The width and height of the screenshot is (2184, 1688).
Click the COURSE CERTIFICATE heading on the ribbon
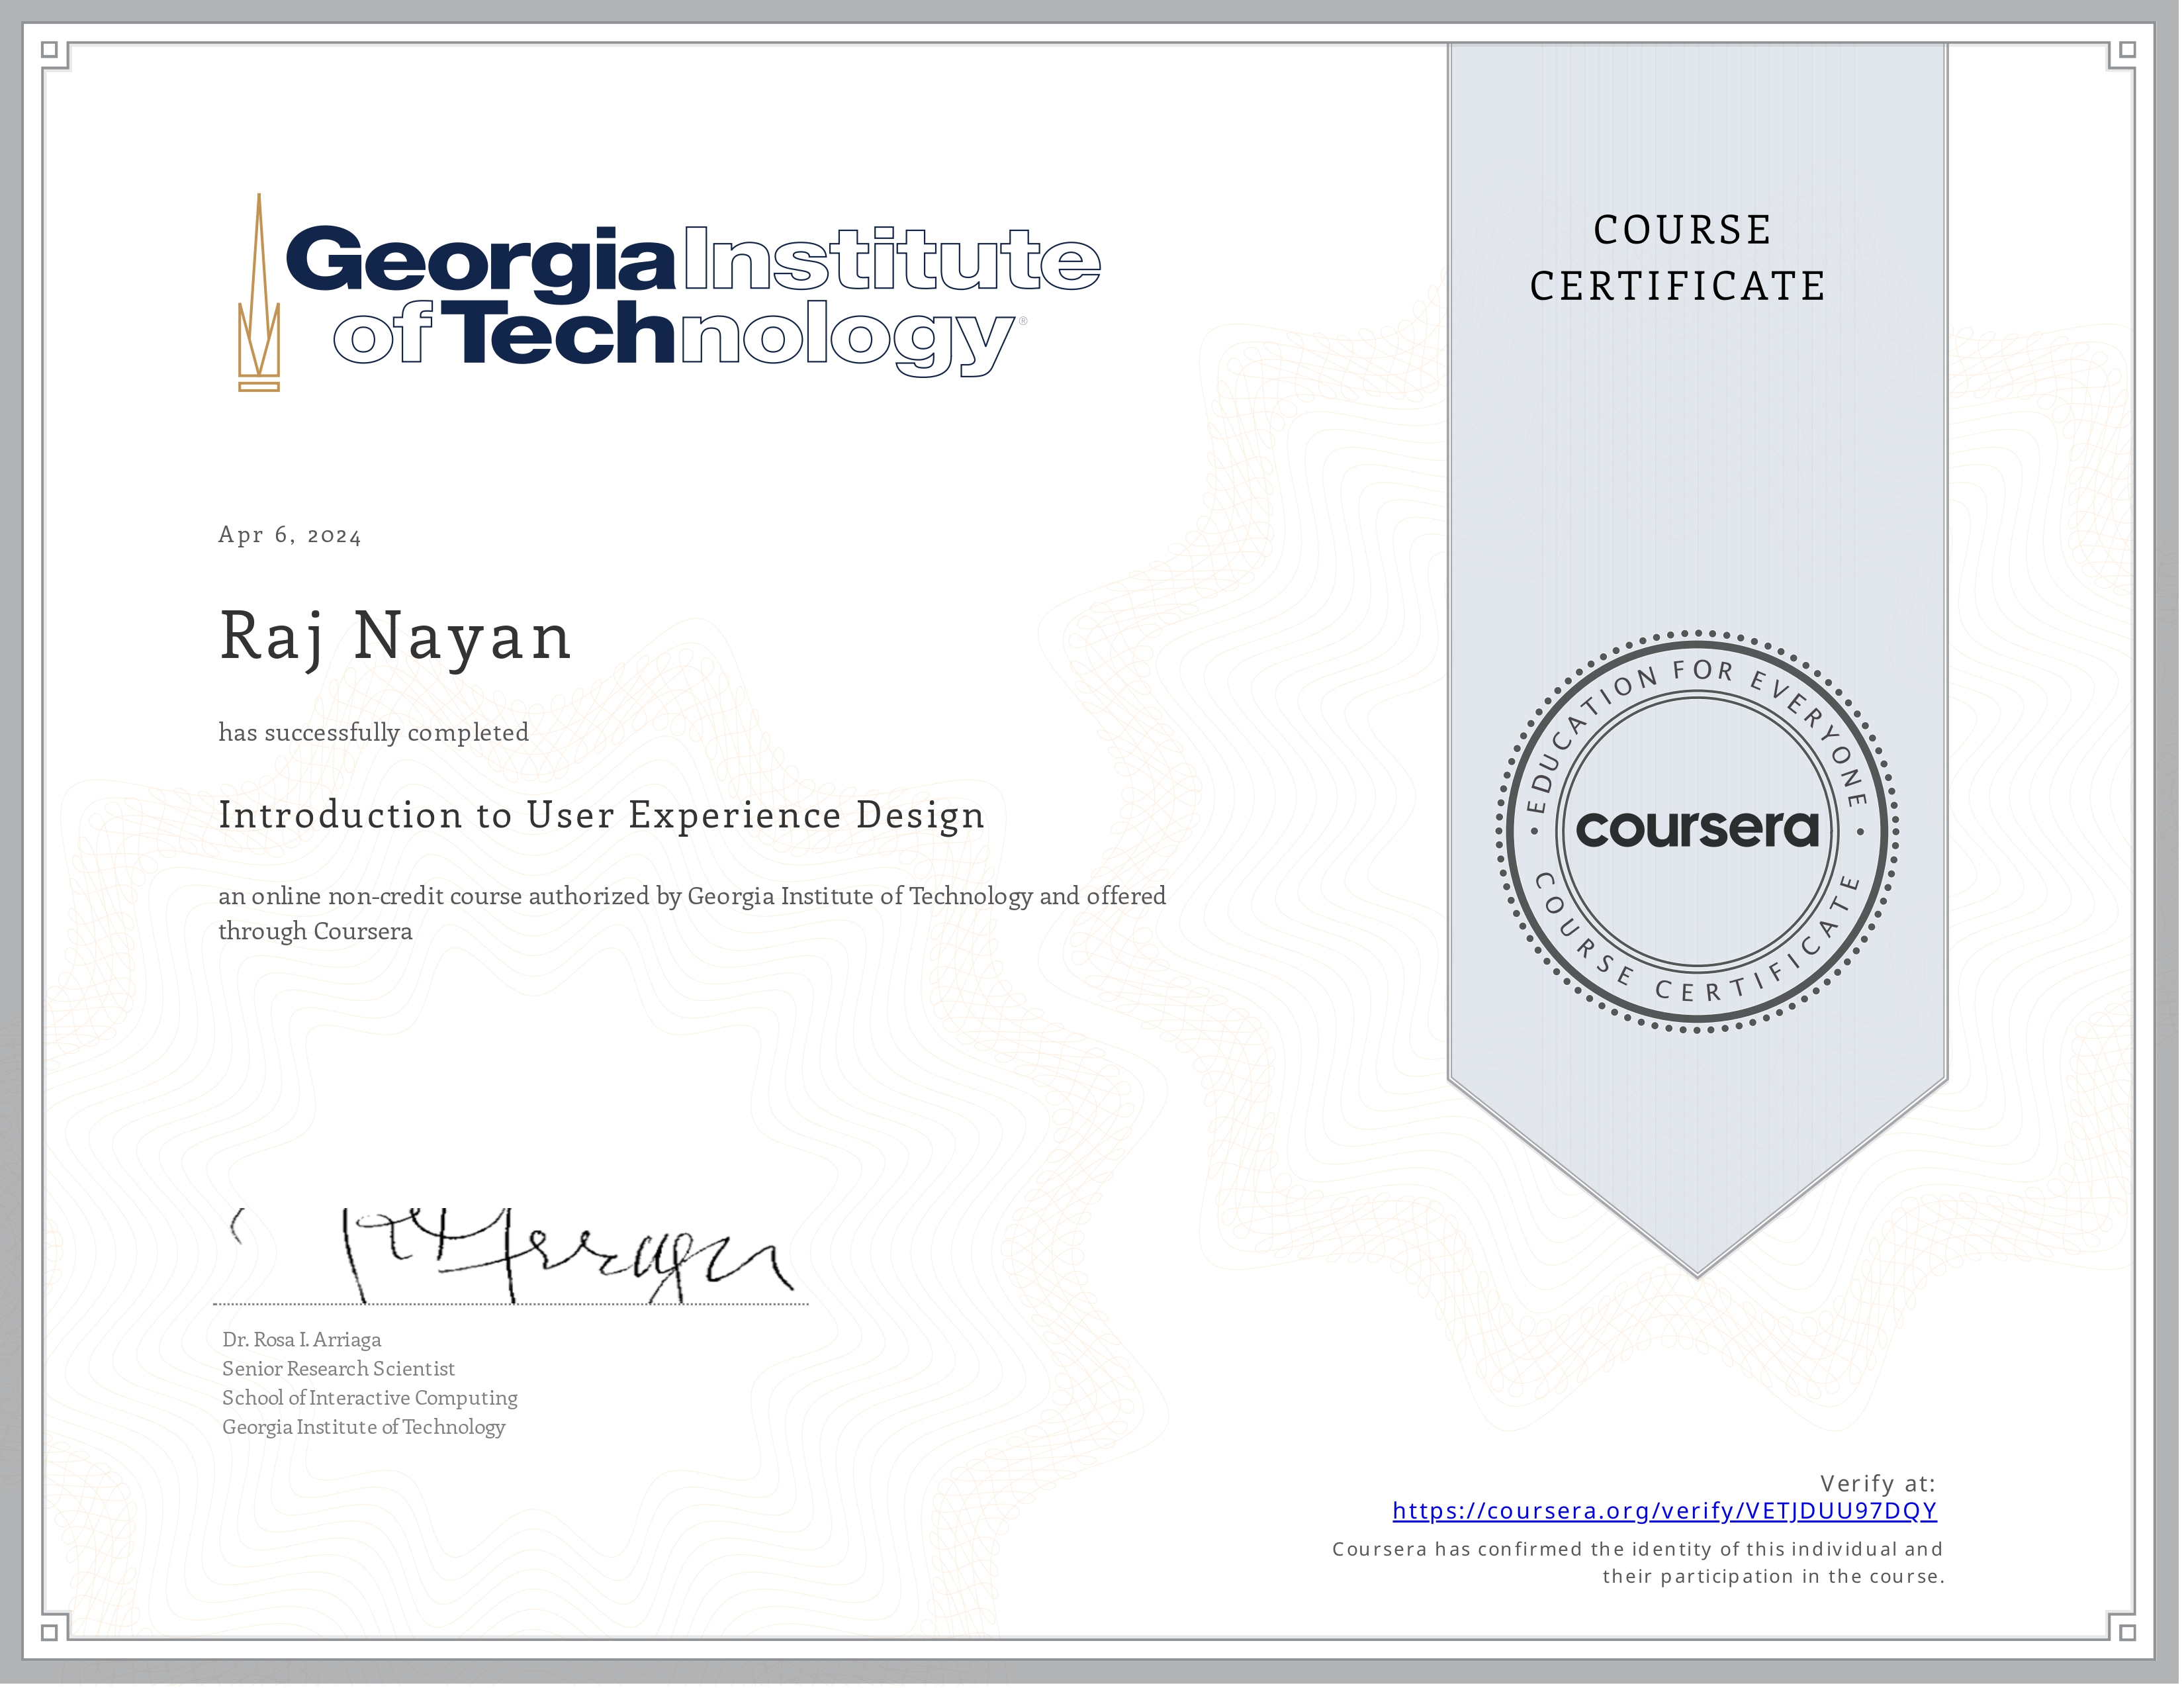point(1679,258)
